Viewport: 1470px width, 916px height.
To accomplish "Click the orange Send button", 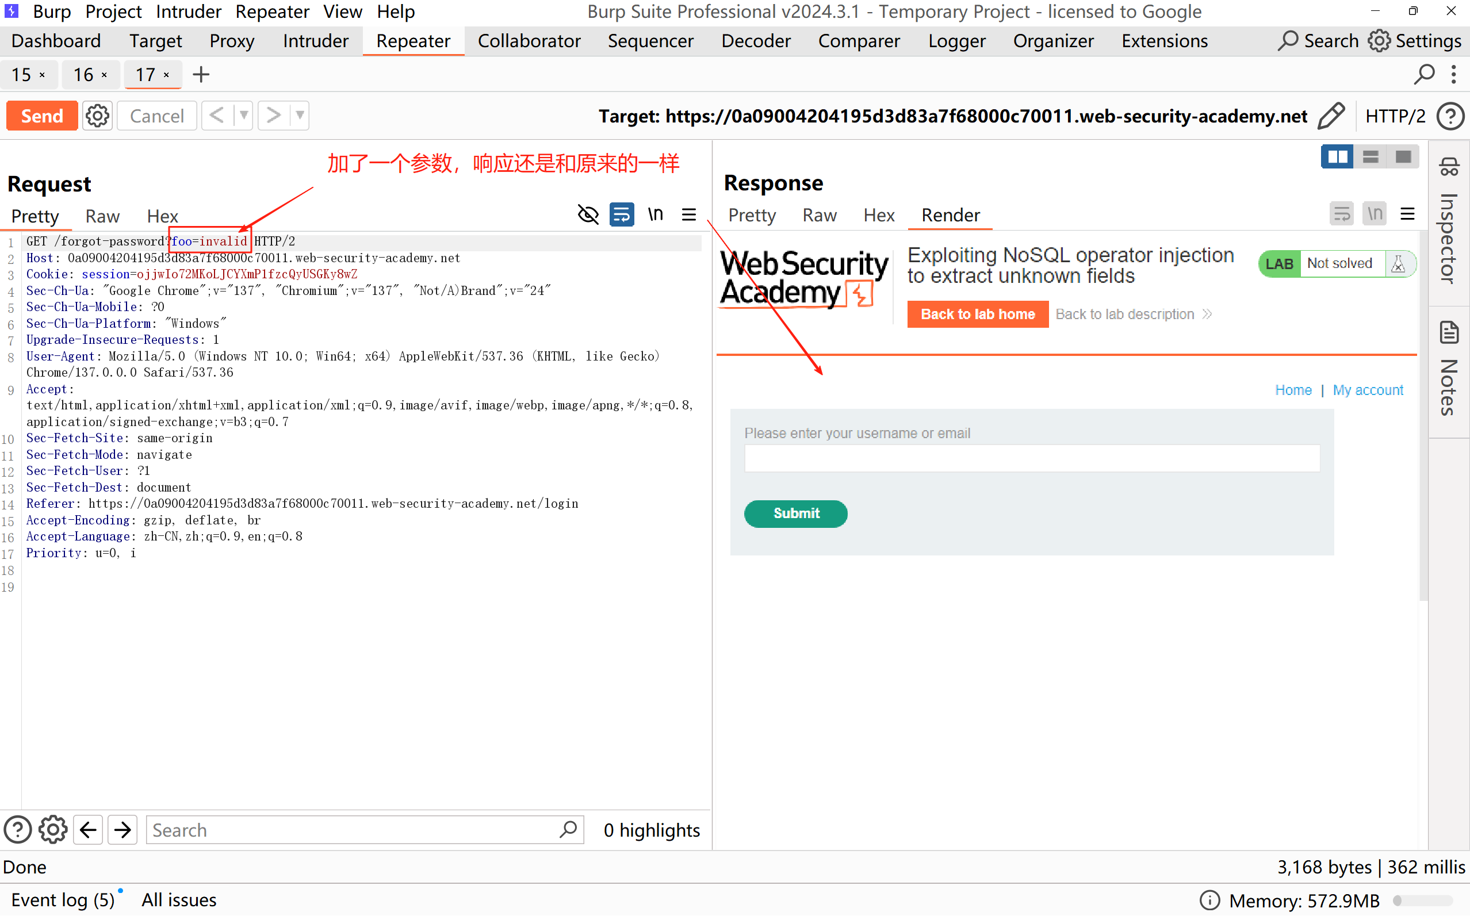I will (x=42, y=115).
